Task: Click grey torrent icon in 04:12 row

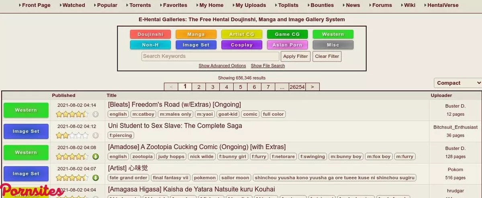Action: pos(95,135)
